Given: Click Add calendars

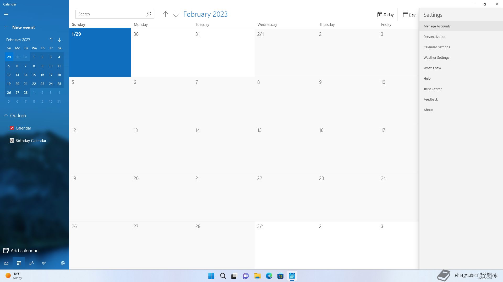Looking at the screenshot, I should 21,250.
